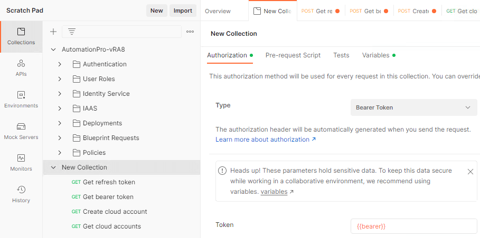This screenshot has width=480, height=238.
Task: Collapse the AutomationPro-vRA8 collection
Action: [x=53, y=49]
